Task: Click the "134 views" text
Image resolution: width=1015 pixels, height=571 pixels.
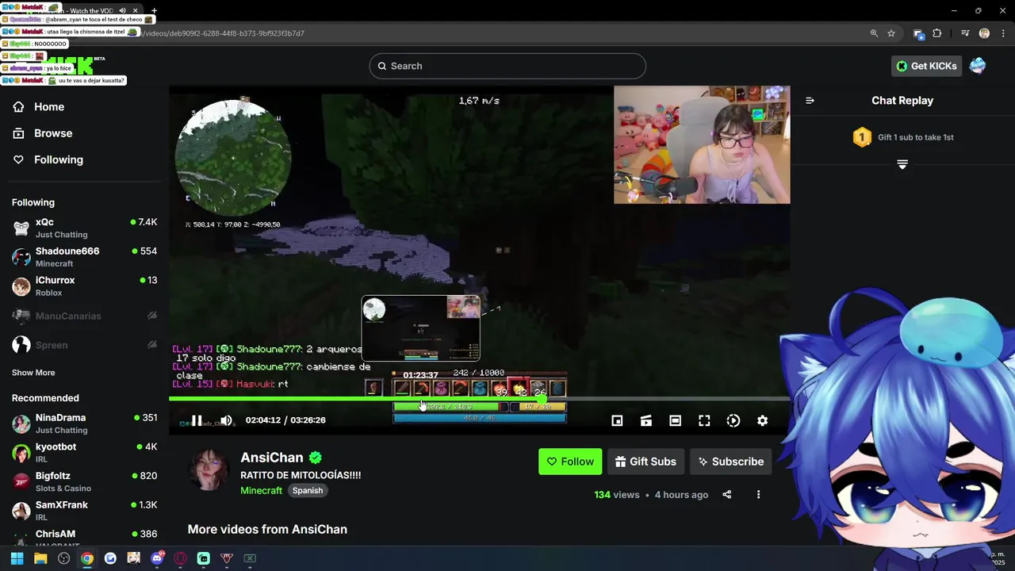Action: click(x=617, y=495)
